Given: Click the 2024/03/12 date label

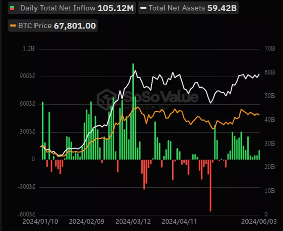Looking at the screenshot, I should tap(129, 221).
